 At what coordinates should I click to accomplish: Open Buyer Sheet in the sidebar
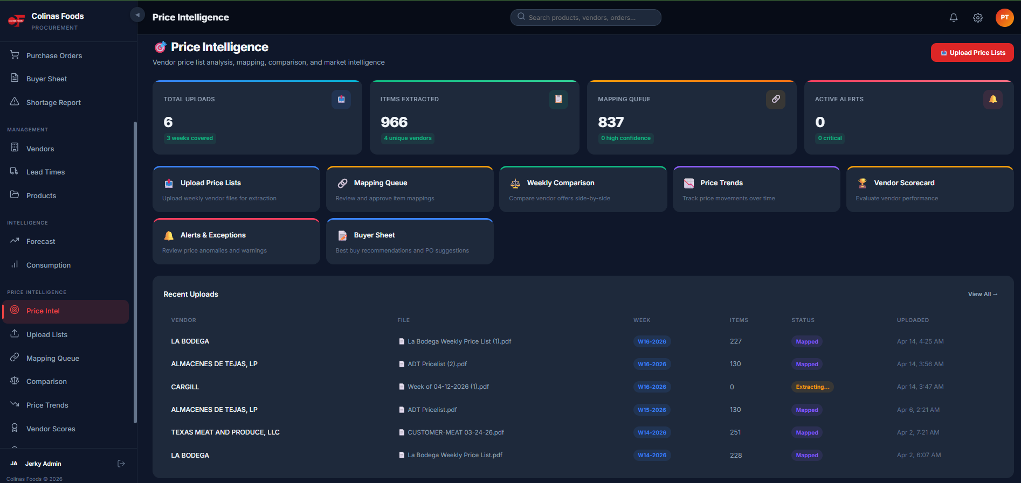tap(66, 79)
